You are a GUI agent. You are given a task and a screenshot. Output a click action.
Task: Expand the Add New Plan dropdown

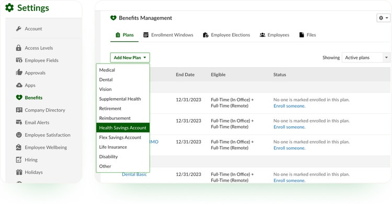[130, 57]
